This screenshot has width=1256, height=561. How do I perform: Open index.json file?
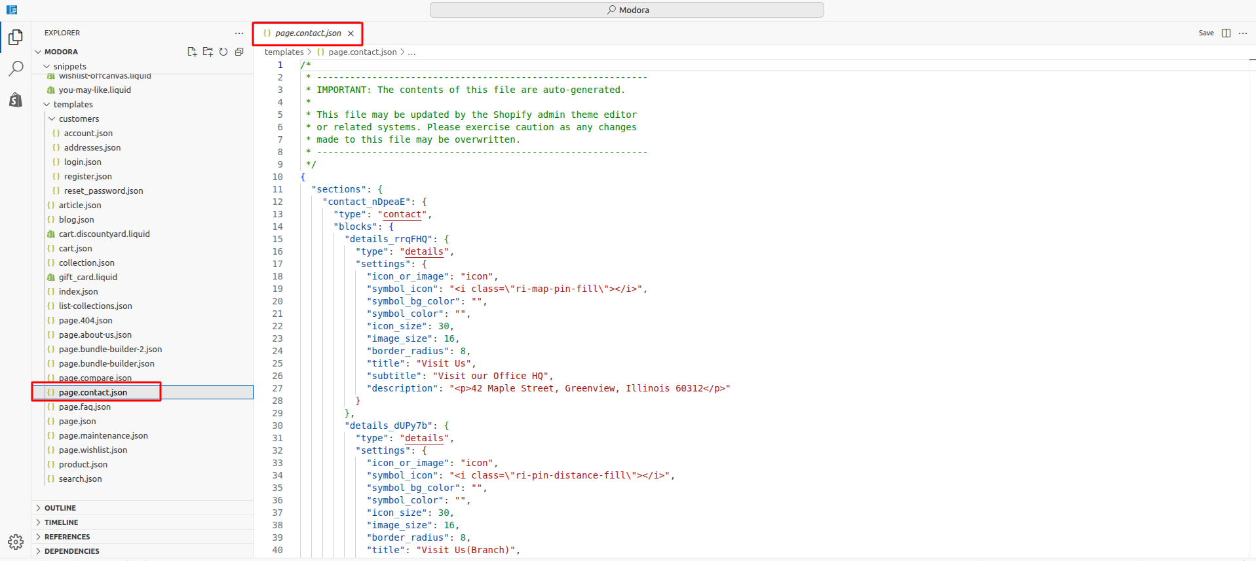click(78, 291)
